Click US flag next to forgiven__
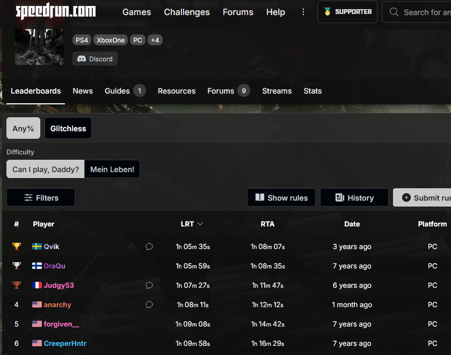The image size is (451, 355). coord(37,324)
